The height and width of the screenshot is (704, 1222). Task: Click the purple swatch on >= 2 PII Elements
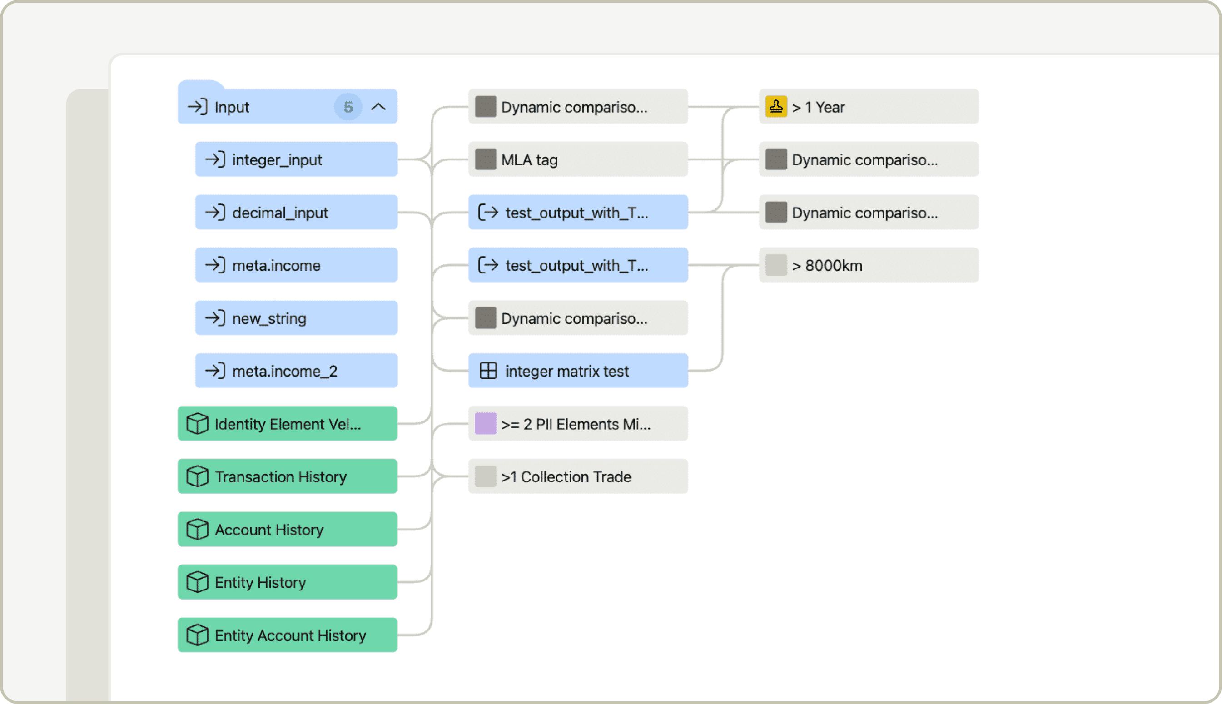(485, 424)
